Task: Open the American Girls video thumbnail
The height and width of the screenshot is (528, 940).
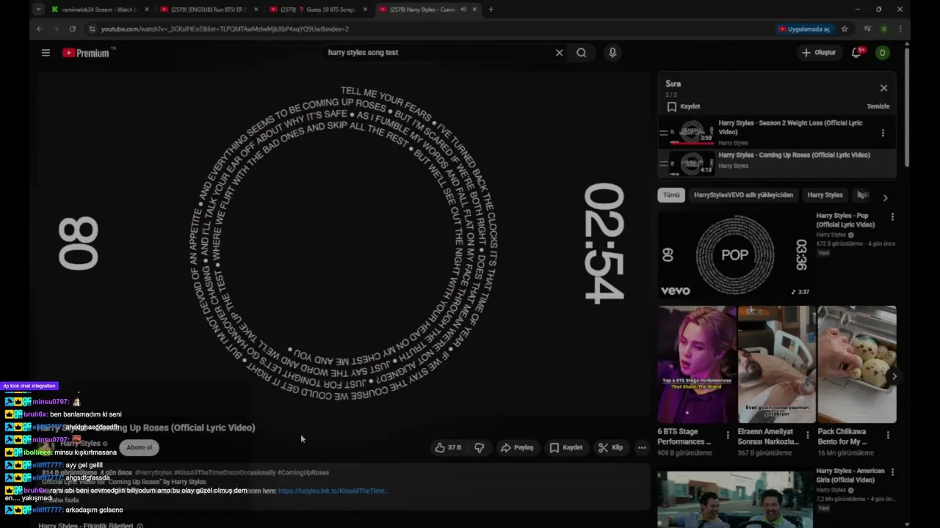Action: [734, 499]
